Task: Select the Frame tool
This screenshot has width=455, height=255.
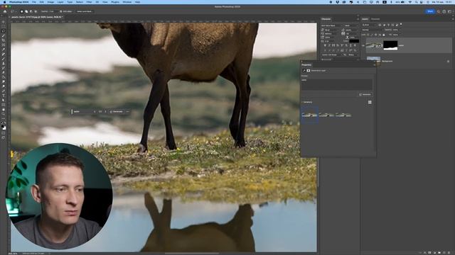Action: point(4,45)
